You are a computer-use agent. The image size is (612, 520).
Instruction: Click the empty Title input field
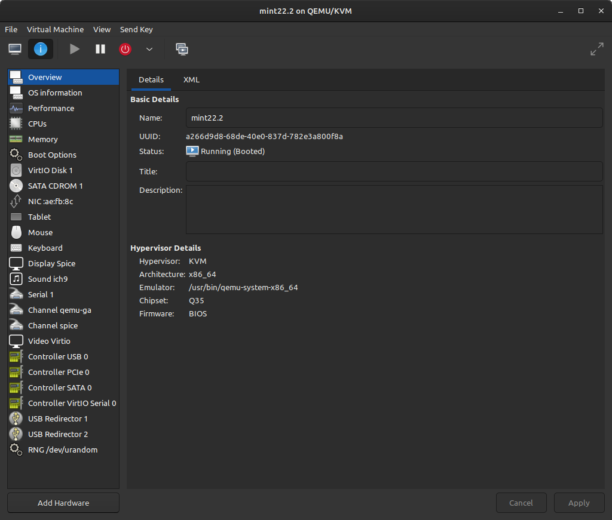click(394, 171)
